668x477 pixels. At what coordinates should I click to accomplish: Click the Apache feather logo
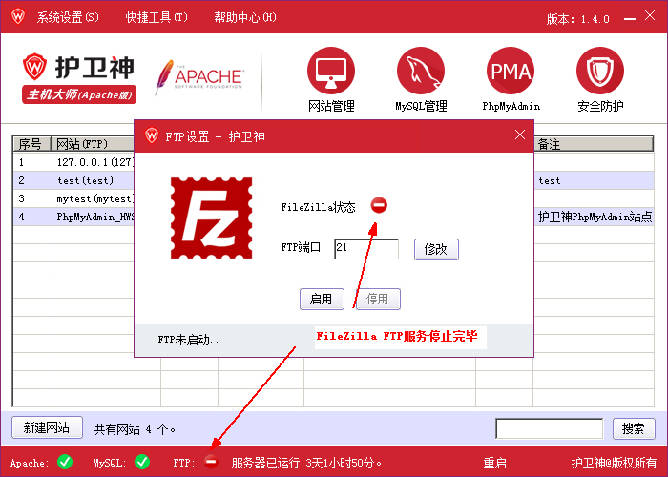click(x=199, y=77)
